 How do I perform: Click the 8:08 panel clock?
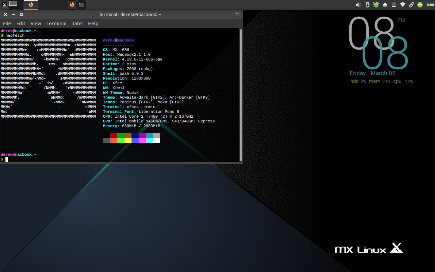tap(430, 5)
